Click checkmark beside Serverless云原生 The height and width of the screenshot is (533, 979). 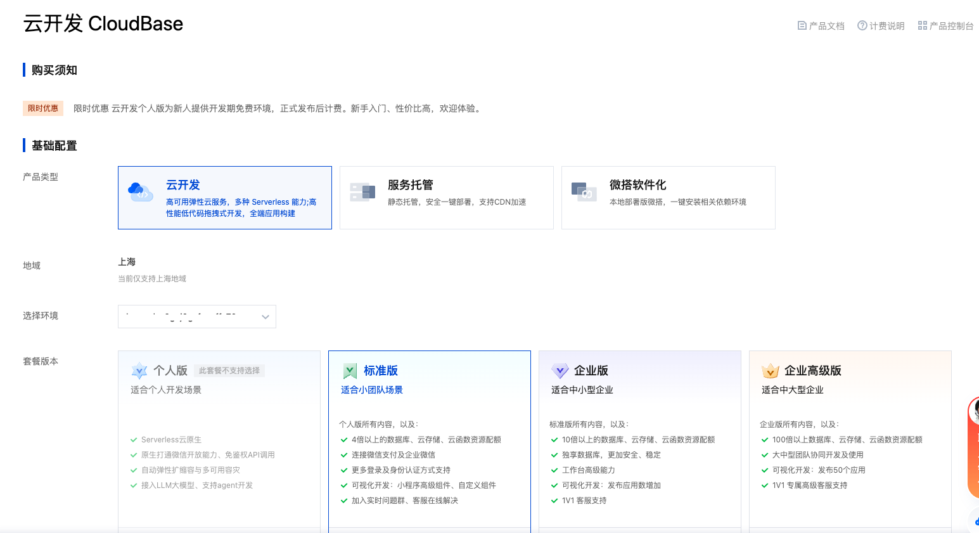pos(134,440)
